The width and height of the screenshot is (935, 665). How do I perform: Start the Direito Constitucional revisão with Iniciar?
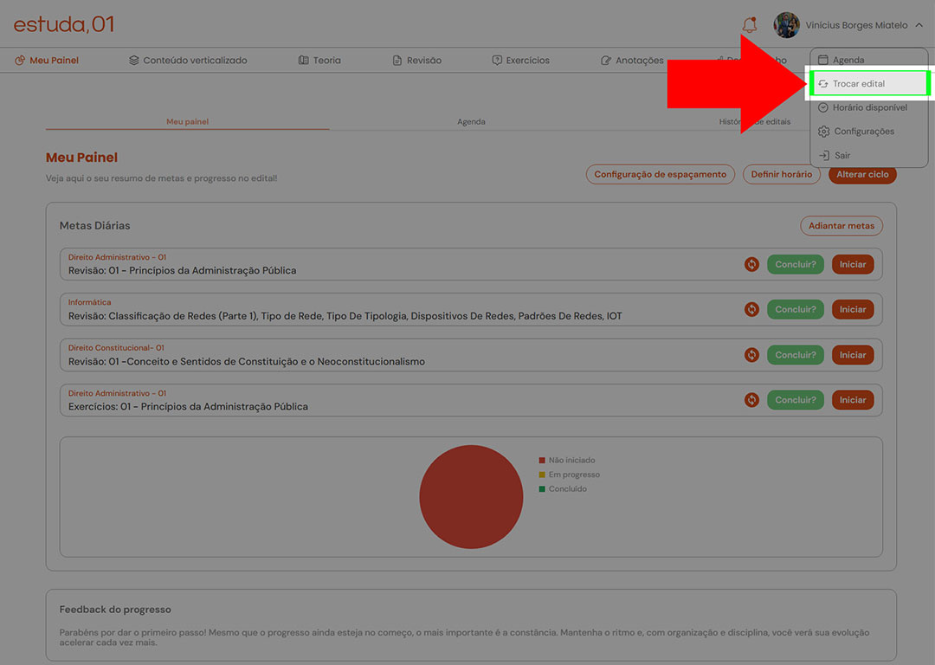(x=852, y=355)
